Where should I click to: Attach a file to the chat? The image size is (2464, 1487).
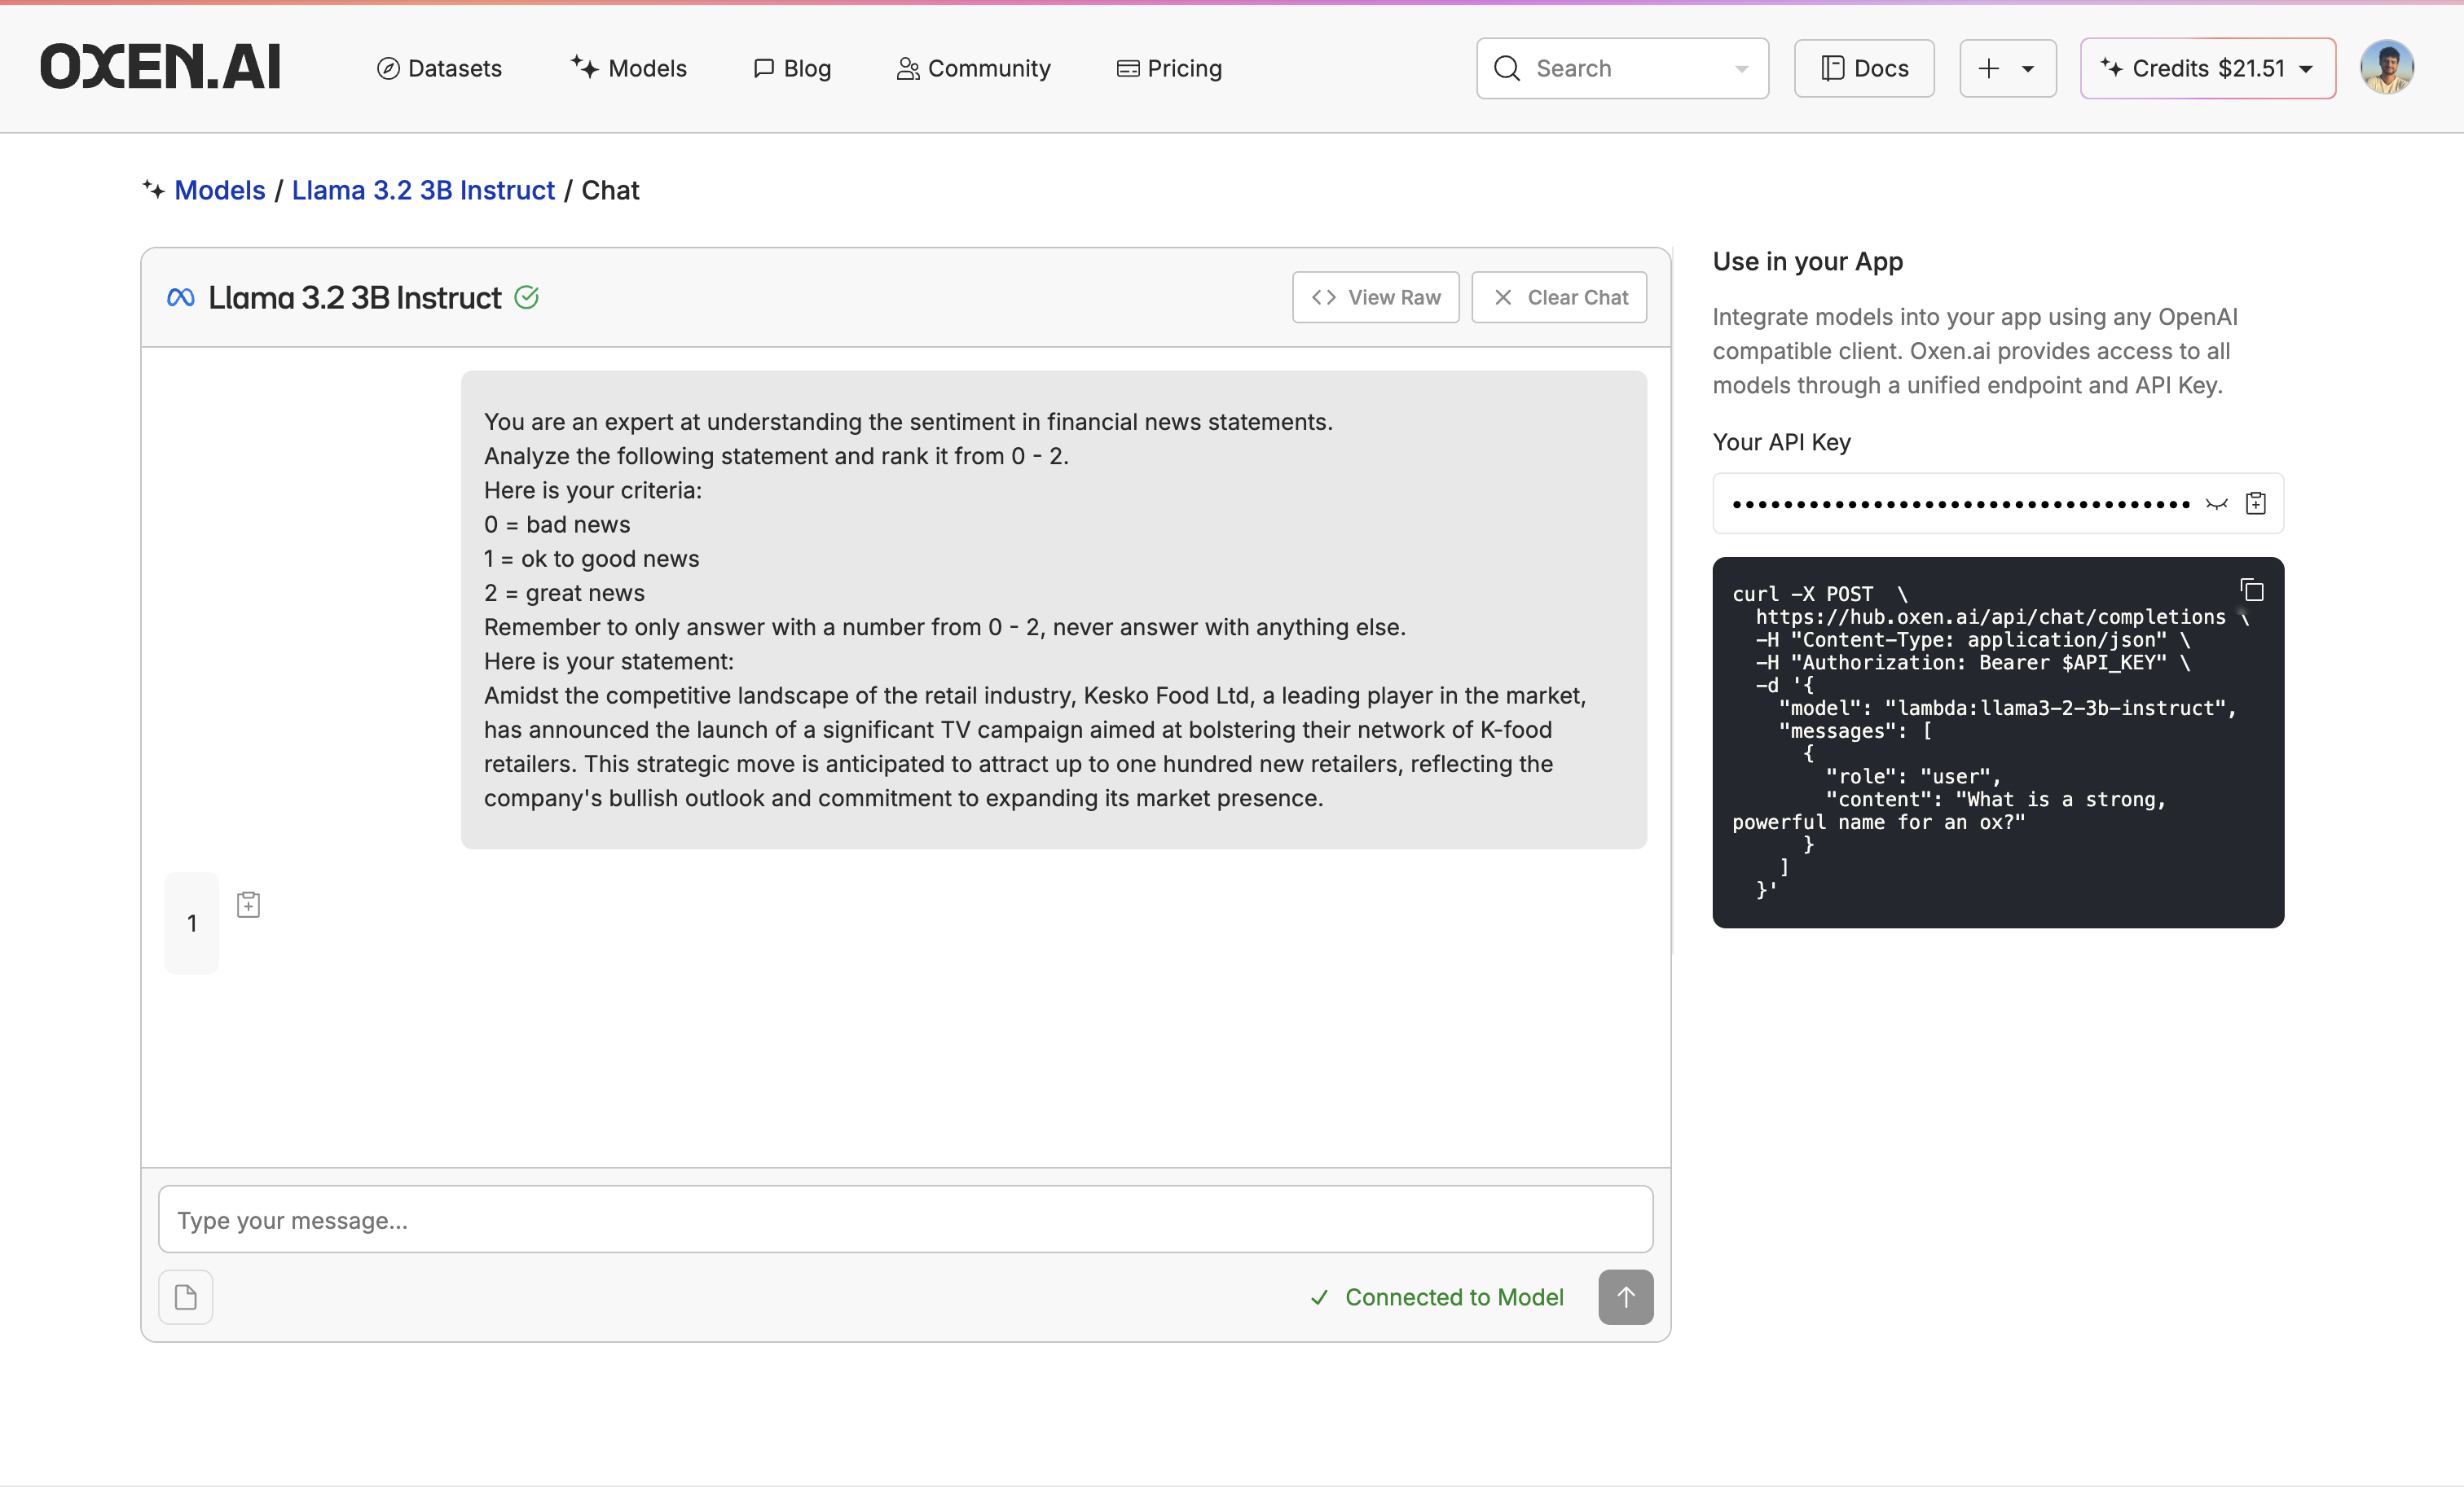[186, 1296]
